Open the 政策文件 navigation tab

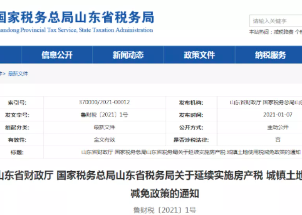199,55
